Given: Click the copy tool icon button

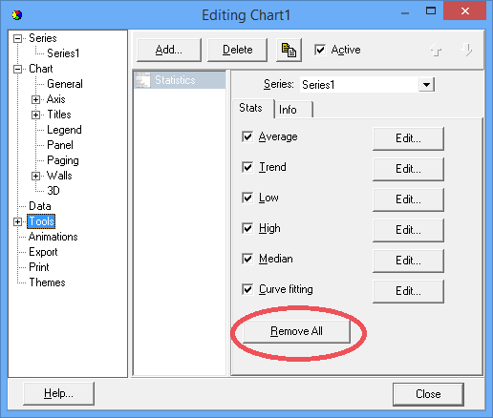Looking at the screenshot, I should (x=289, y=50).
